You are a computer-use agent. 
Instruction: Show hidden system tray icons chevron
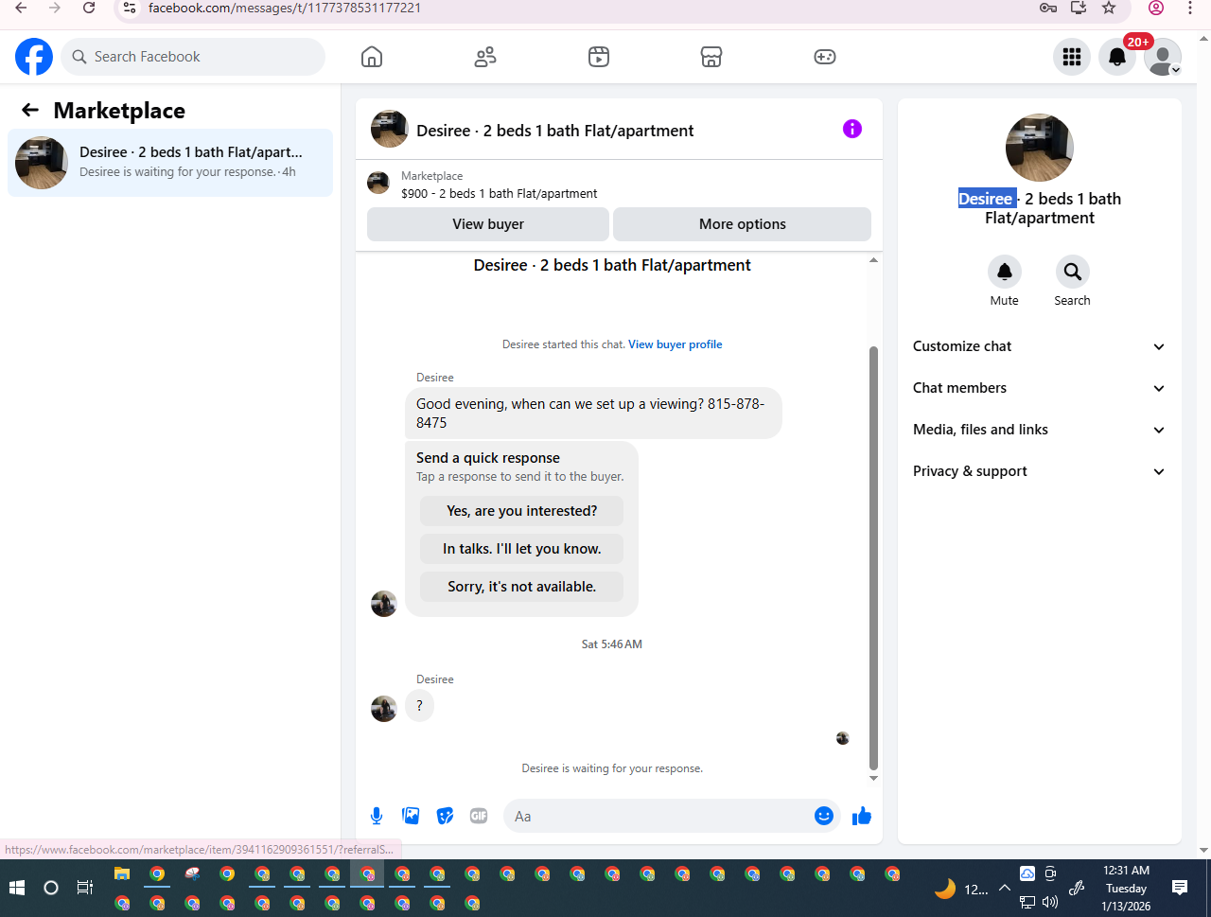click(x=1005, y=888)
